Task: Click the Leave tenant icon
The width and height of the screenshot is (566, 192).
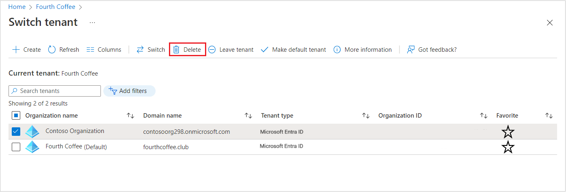Action: pos(212,50)
